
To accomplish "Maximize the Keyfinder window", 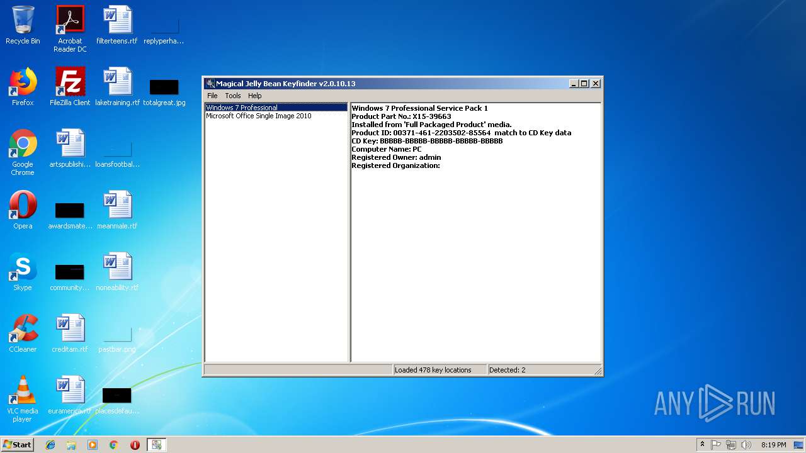I will click(584, 84).
